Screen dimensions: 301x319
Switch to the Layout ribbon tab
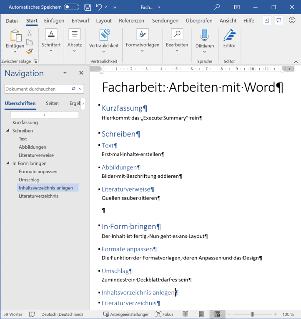104,21
